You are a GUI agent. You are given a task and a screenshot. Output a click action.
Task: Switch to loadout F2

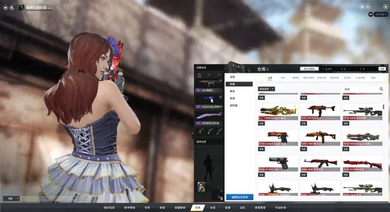(209, 75)
